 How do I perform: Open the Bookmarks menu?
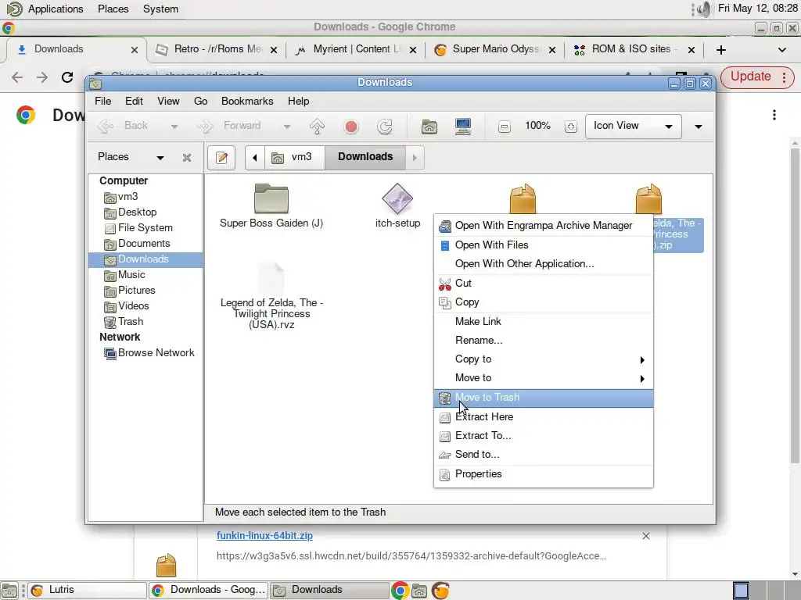tap(247, 101)
